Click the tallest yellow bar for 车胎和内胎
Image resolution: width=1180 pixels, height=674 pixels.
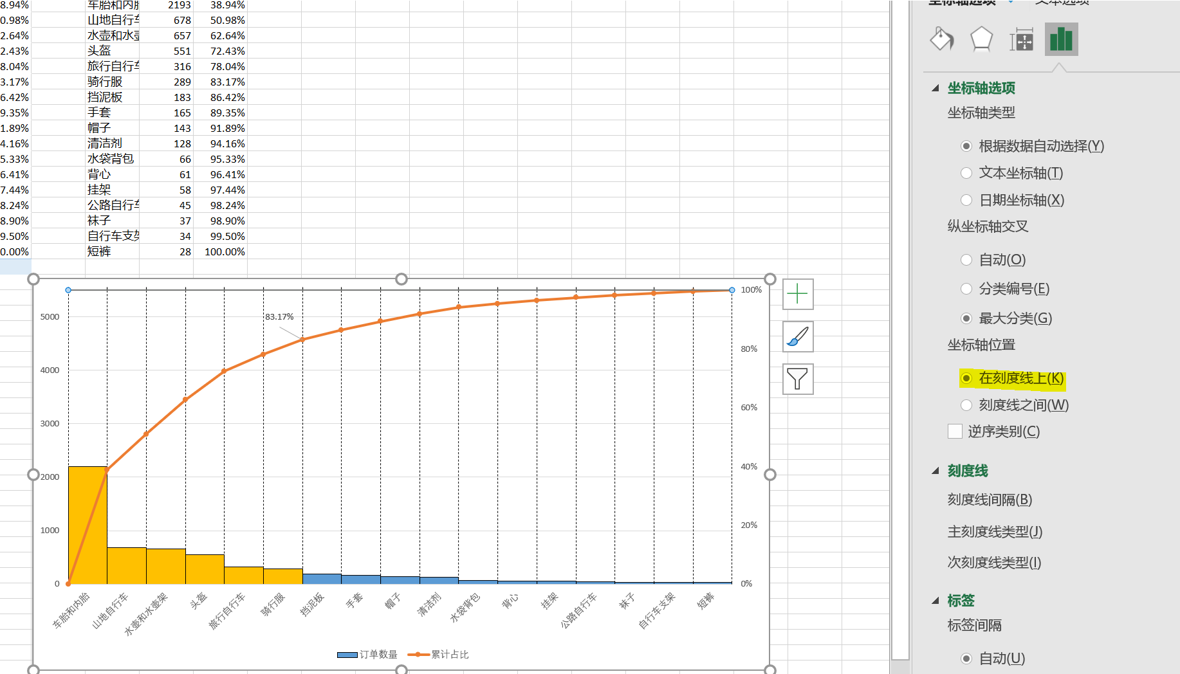click(x=88, y=525)
